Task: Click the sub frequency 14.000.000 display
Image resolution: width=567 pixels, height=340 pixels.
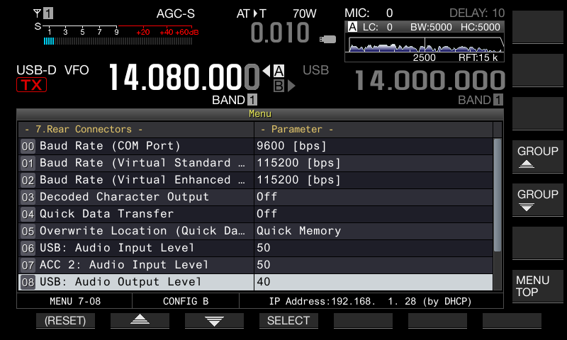Action: point(430,80)
